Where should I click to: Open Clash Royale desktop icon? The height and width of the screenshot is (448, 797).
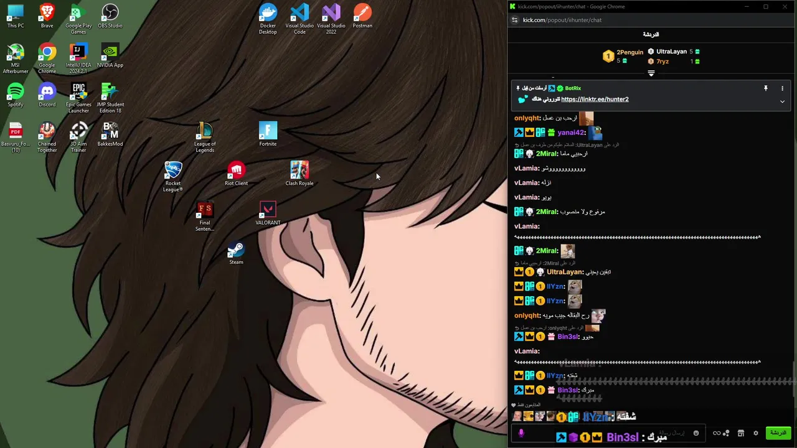coord(299,173)
